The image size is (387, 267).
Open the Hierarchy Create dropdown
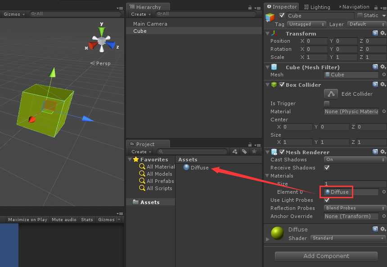[x=141, y=14]
